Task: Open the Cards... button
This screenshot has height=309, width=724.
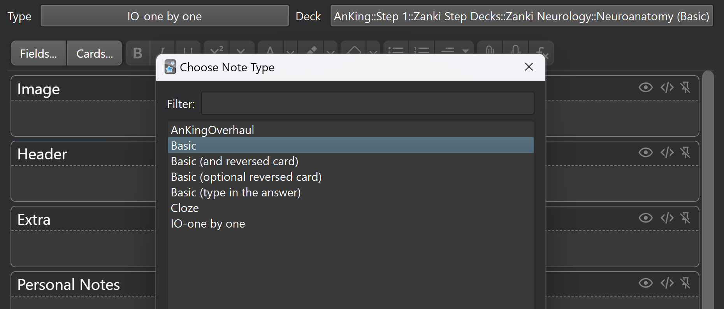Action: [95, 53]
